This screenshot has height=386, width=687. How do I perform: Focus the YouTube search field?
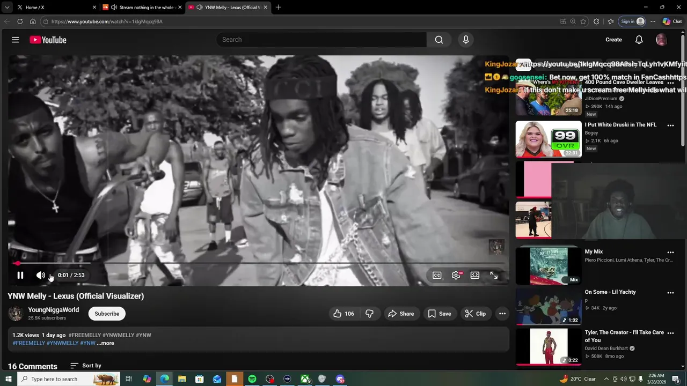pos(321,40)
